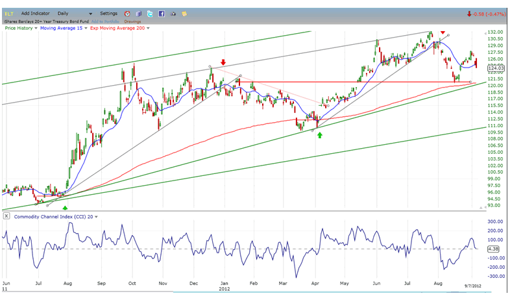Click the camera snapshot icon

[x=173, y=13]
